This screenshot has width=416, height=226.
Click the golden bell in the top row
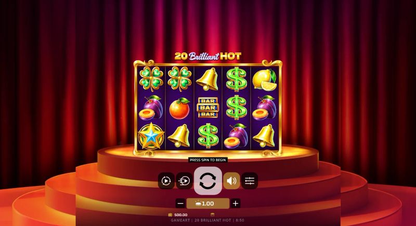(x=207, y=78)
